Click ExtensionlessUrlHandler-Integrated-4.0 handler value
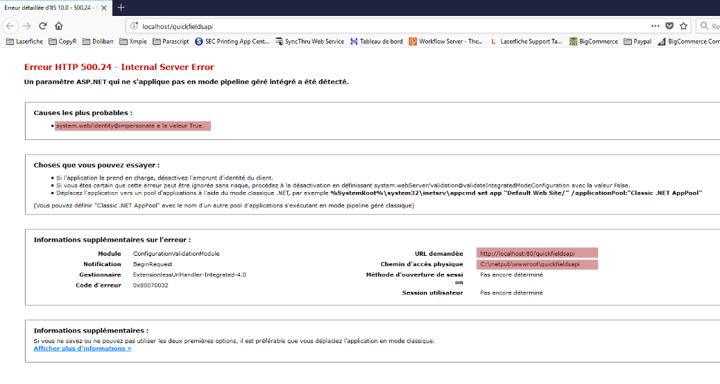The width and height of the screenshot is (720, 384). tap(189, 274)
